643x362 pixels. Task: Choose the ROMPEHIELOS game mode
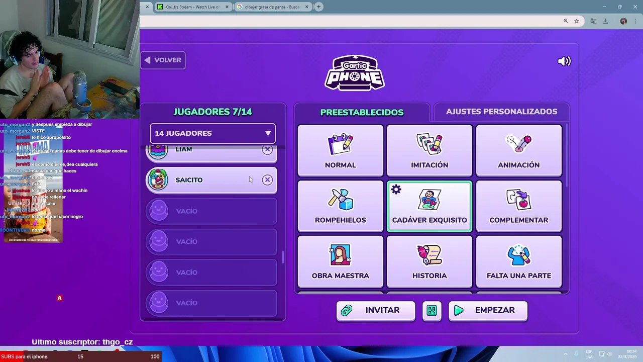coord(340,206)
